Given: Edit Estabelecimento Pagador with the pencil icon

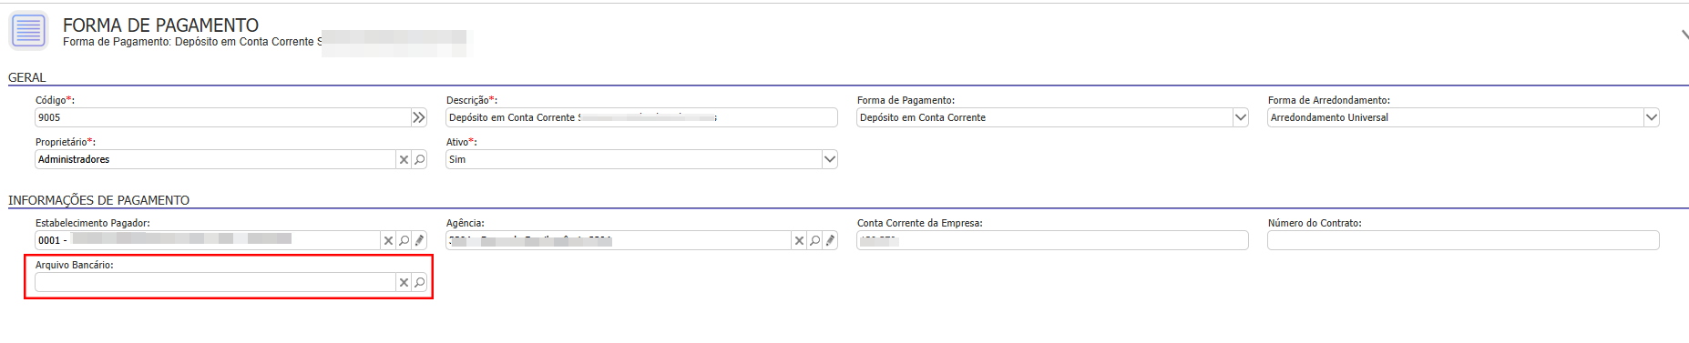Looking at the screenshot, I should [420, 240].
